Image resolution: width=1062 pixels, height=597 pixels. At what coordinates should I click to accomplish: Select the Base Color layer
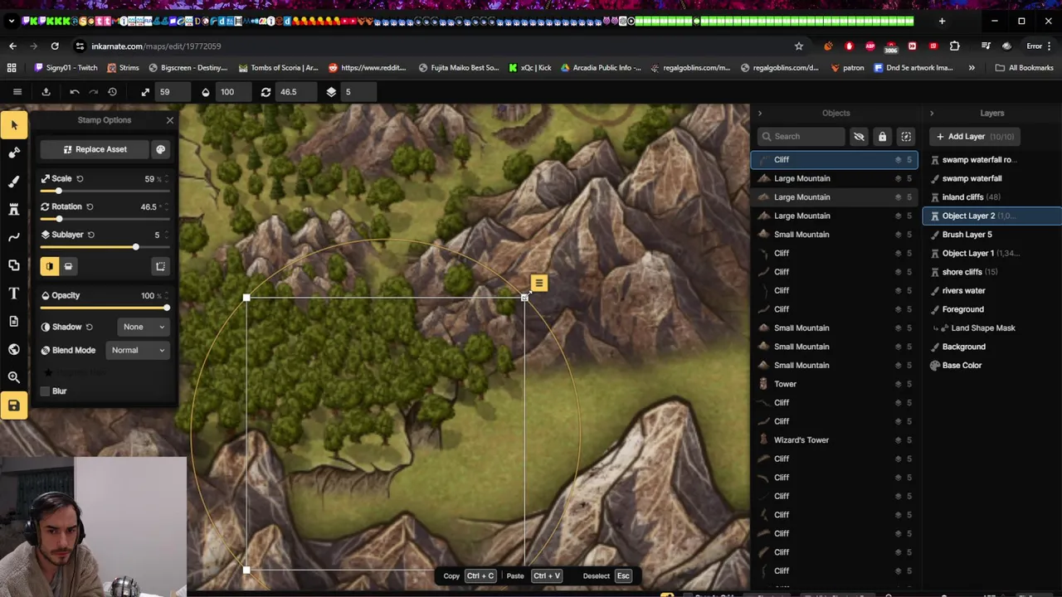[x=991, y=365]
